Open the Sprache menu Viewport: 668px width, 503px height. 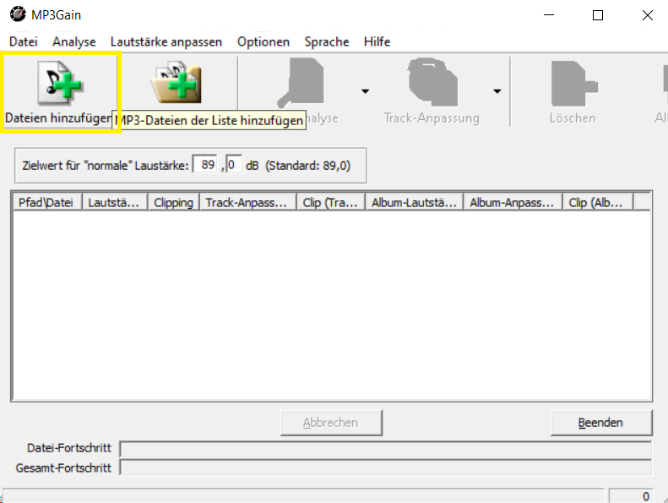(326, 41)
